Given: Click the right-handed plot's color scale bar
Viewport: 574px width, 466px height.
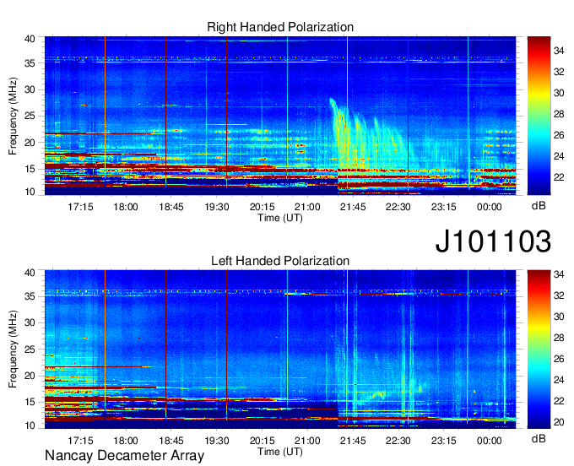Looking at the screenshot, I should pos(539,116).
